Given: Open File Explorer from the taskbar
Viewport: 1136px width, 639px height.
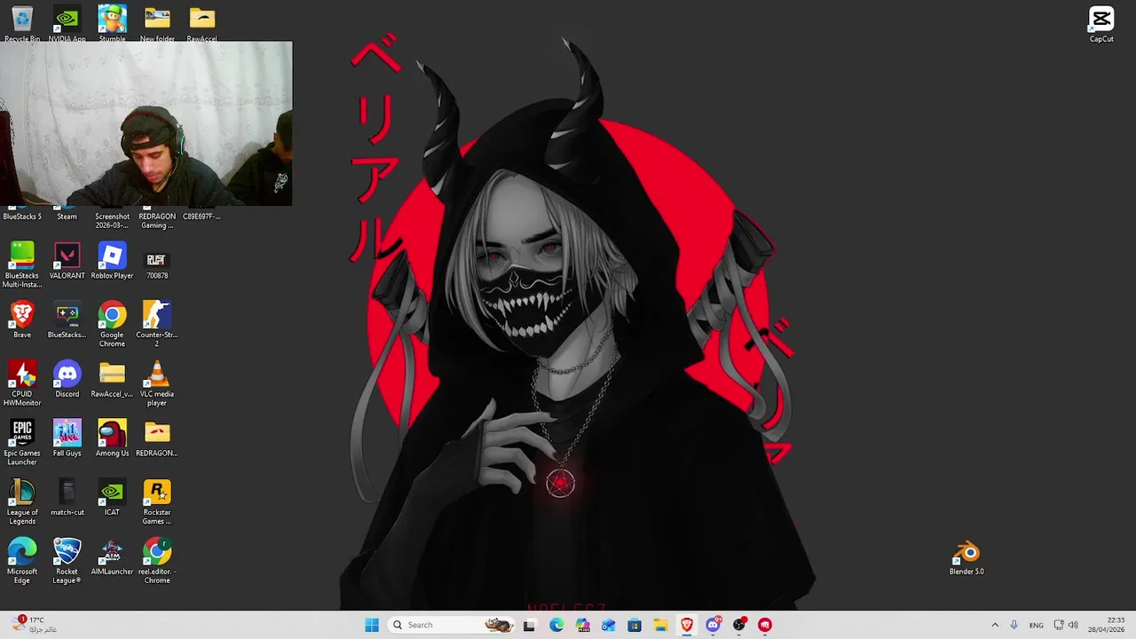Looking at the screenshot, I should click(661, 625).
